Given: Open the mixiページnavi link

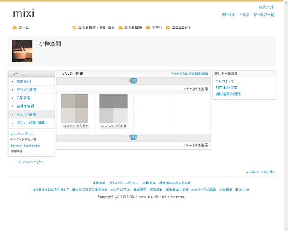Looking at the screenshot, I should click(x=23, y=134).
